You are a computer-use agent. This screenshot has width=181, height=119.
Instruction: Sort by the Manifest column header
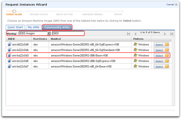[90, 39]
